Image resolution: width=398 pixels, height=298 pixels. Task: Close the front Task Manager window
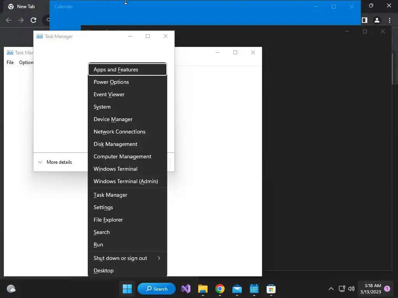(x=166, y=36)
